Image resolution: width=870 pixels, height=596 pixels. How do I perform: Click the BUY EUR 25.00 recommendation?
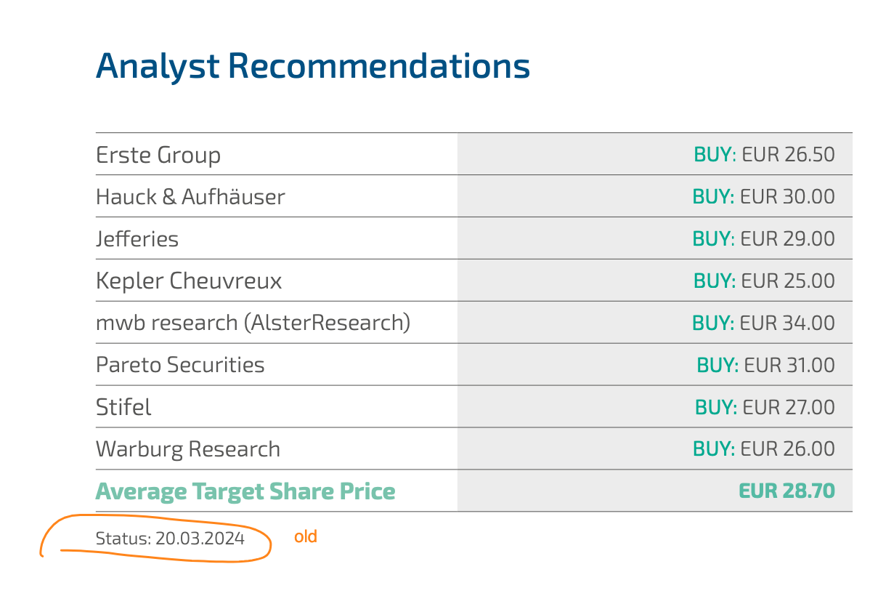point(764,281)
